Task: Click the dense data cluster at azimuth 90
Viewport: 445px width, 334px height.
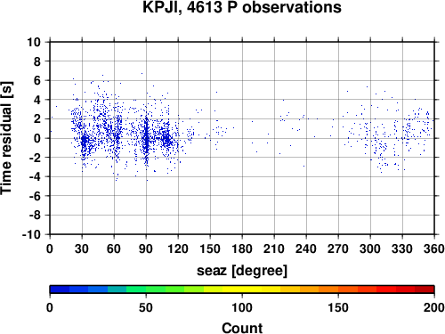Action: pos(146,139)
